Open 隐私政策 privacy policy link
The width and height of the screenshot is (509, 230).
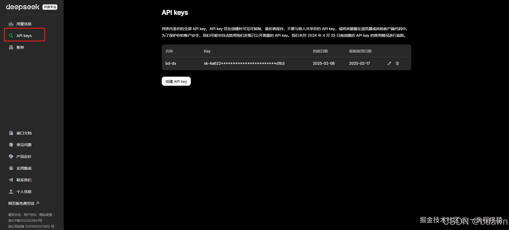click(x=46, y=215)
